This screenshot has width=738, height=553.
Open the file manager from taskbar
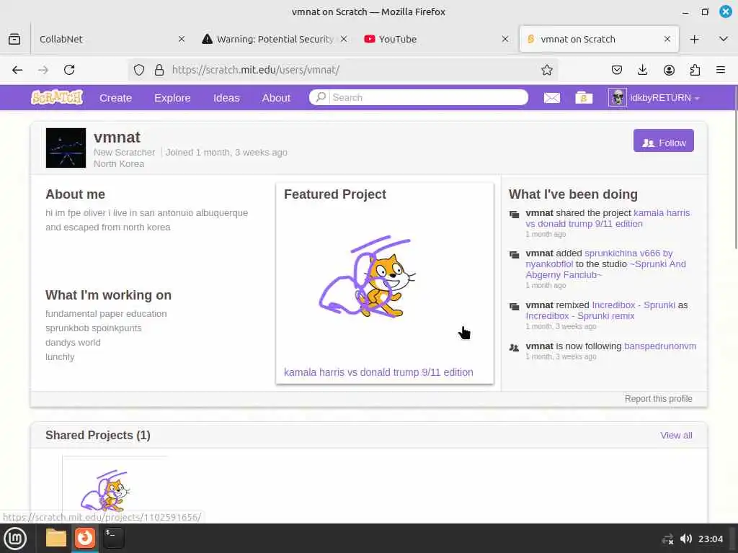pos(56,538)
